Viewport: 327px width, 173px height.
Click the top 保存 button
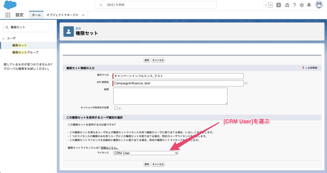click(147, 60)
